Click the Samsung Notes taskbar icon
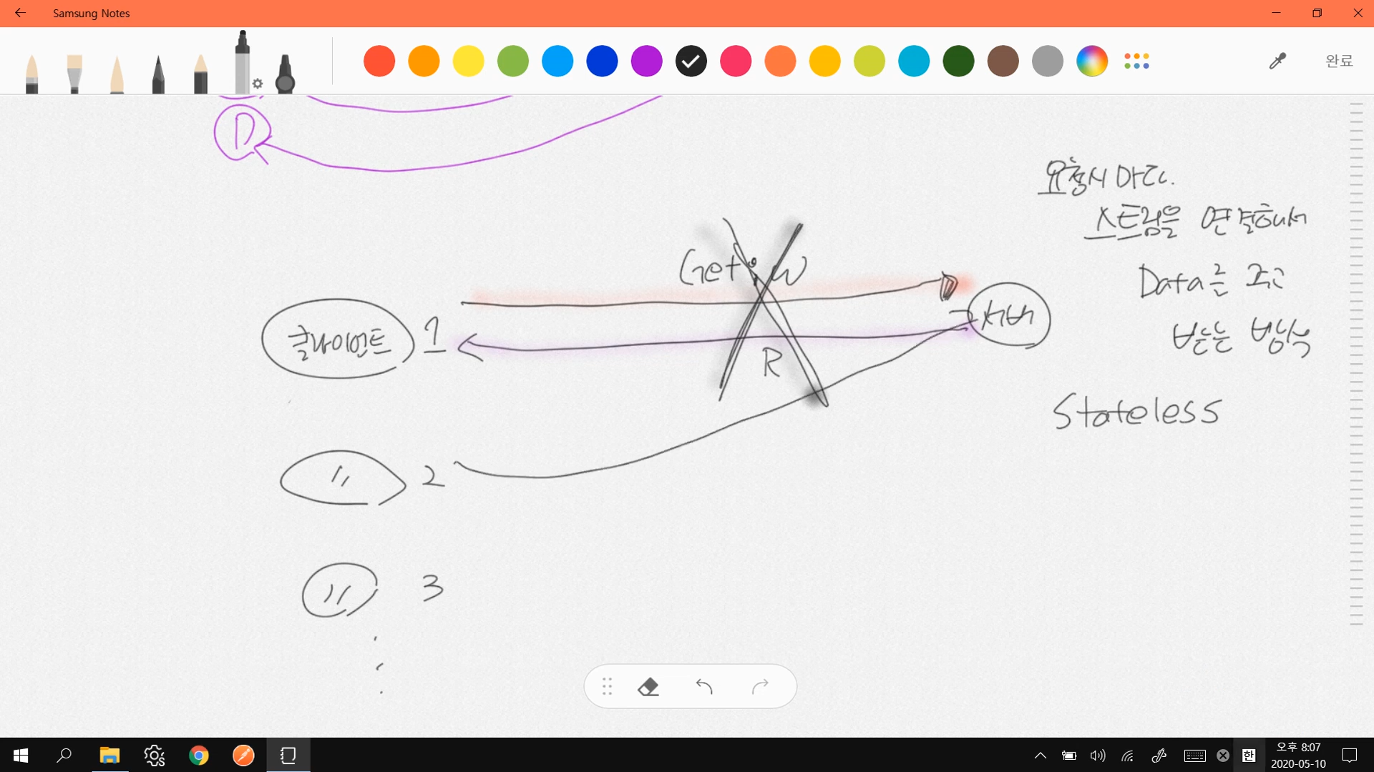This screenshot has width=1374, height=772. click(x=288, y=756)
